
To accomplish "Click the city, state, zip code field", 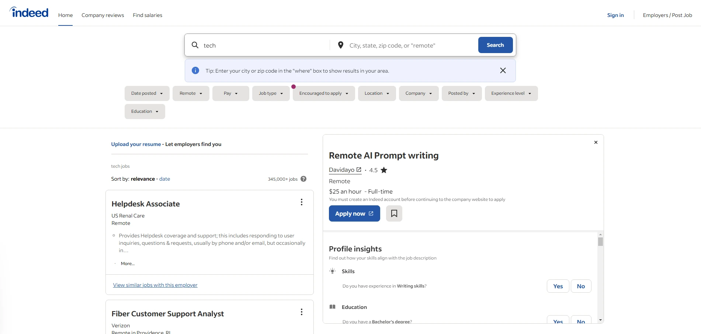I will pyautogui.click(x=411, y=45).
